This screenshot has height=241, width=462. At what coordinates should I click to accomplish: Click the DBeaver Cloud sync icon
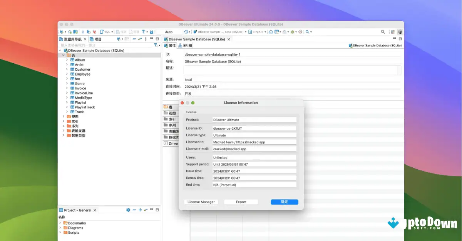pyautogui.click(x=69, y=32)
